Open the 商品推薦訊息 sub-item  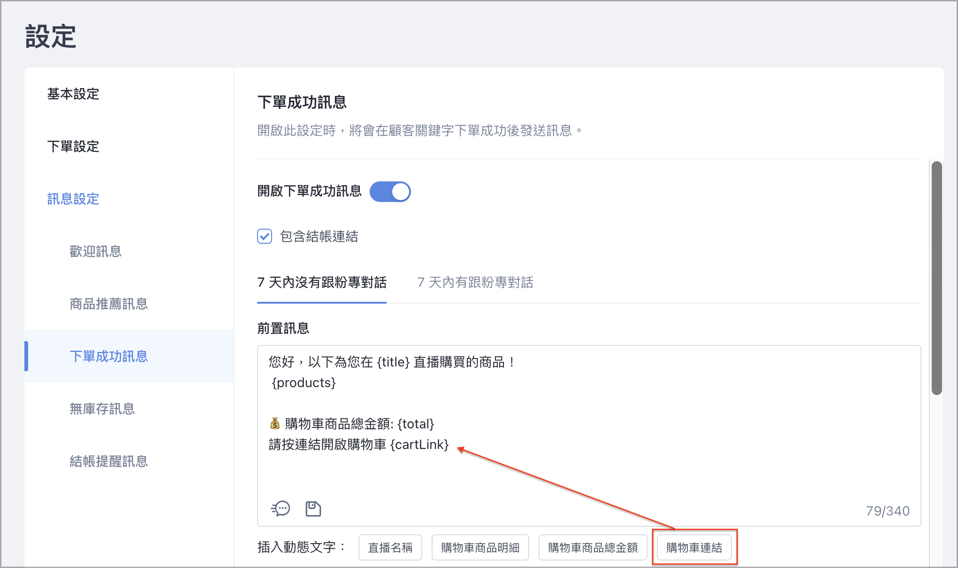(x=109, y=304)
